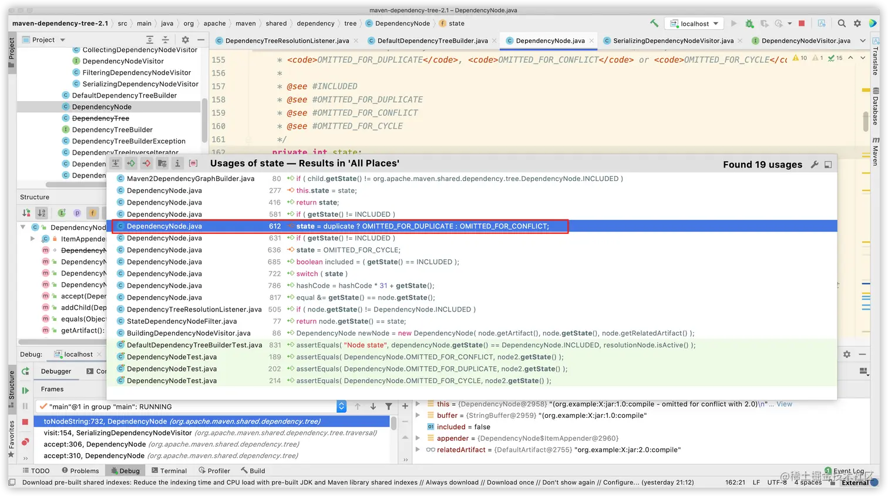Open usages popup wrench settings icon
The height and width of the screenshot is (496, 888).
click(814, 165)
